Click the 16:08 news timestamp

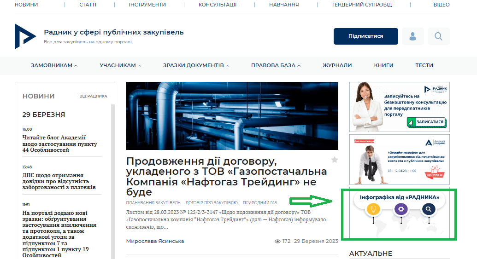[27, 129]
